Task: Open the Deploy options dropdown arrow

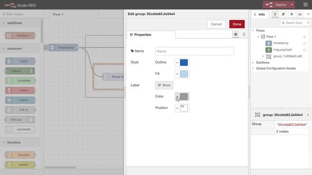Action: (292, 4)
